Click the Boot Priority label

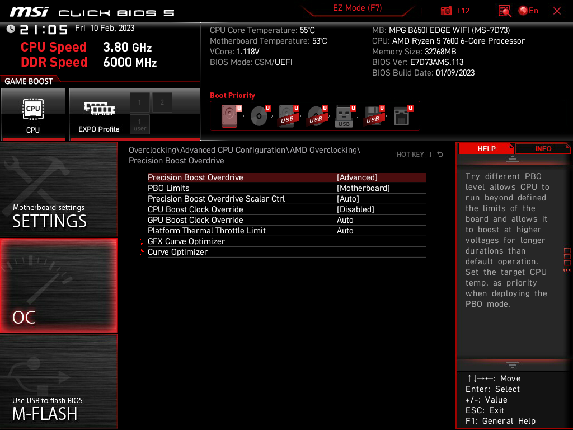[x=232, y=95]
